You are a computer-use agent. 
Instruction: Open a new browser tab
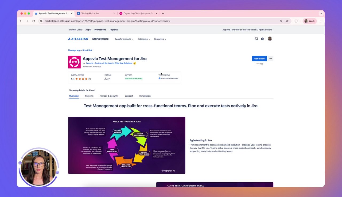(x=163, y=13)
